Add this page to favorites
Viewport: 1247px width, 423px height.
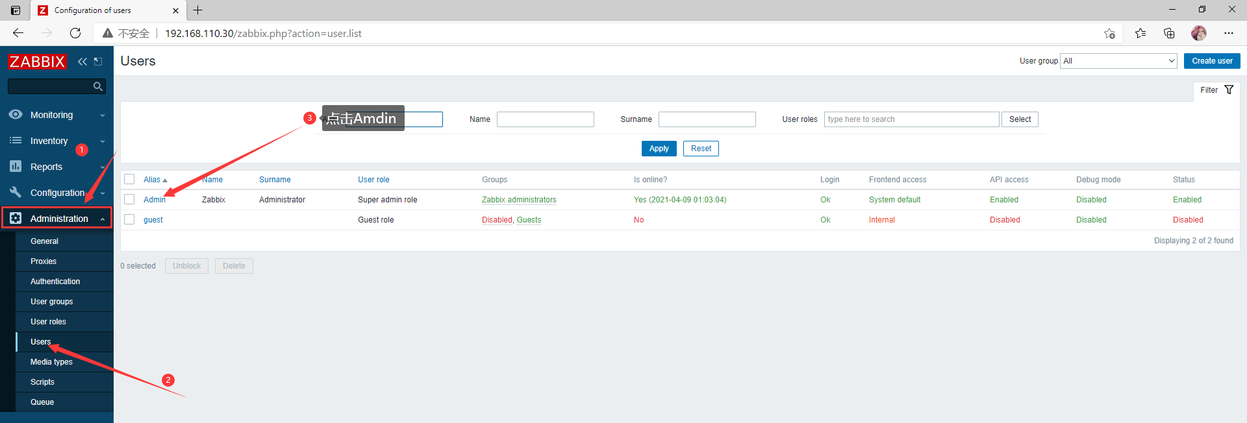click(1109, 33)
